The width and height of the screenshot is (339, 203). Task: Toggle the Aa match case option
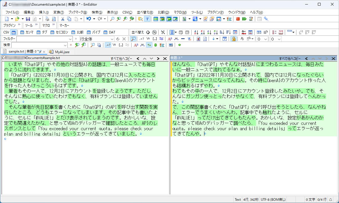(135, 44)
